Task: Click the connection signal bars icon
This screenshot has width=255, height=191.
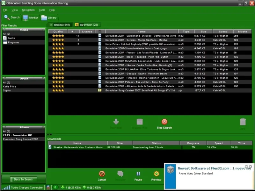Action: [6, 187]
